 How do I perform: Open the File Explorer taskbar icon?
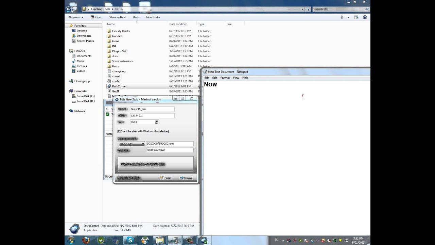tap(160, 240)
